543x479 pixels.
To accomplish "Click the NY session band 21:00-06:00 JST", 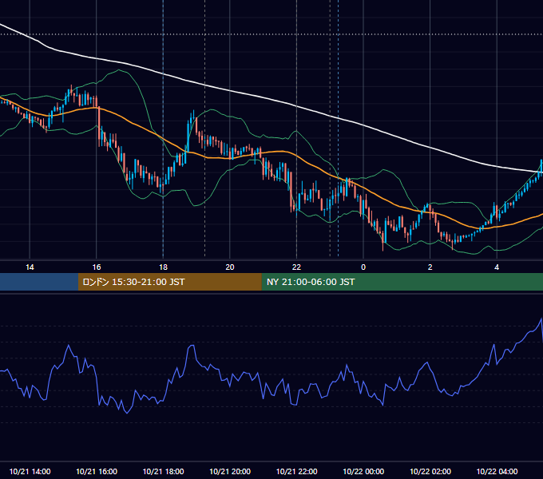I will [402, 282].
